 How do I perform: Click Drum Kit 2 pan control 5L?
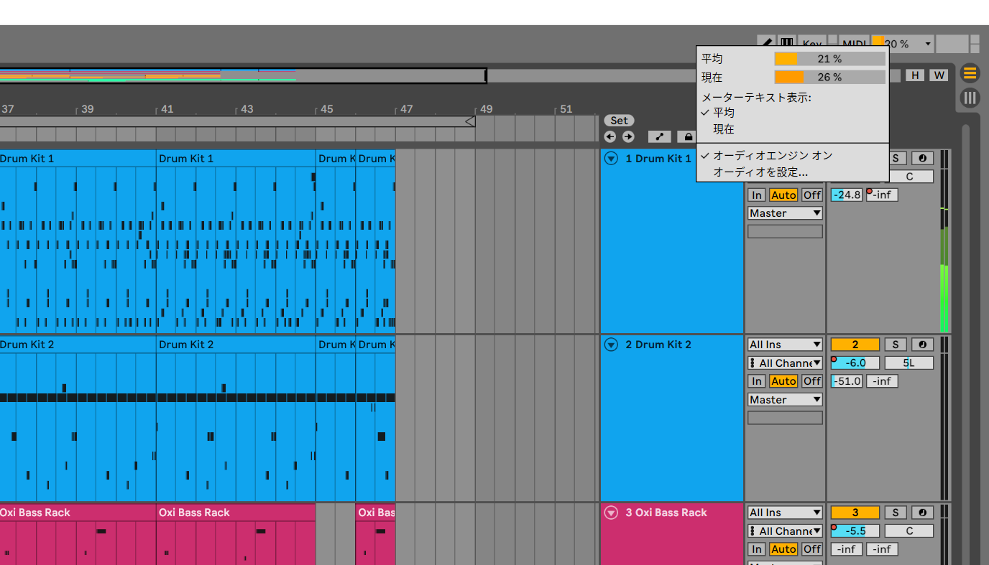click(909, 363)
